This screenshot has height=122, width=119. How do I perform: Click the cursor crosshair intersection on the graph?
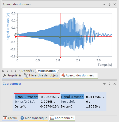(60, 36)
